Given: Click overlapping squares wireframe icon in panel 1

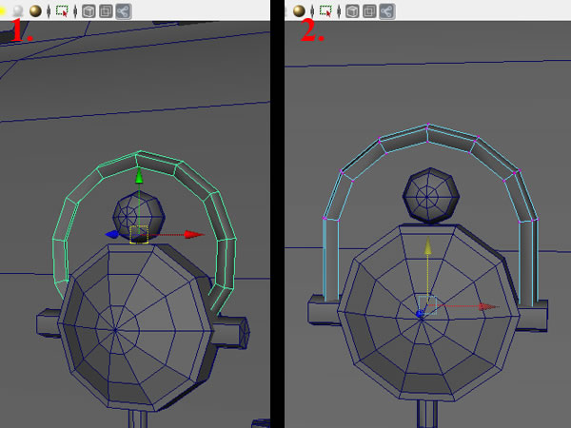Looking at the screenshot, I should (x=106, y=11).
